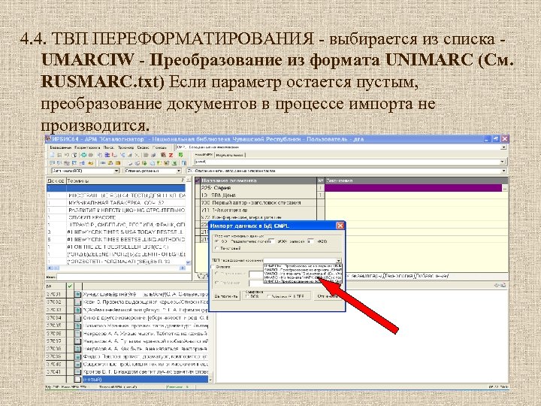Screen dimensions: 541x406
Task: Click the blue-and-red icon in the top toolbar row
Action: (107, 155)
